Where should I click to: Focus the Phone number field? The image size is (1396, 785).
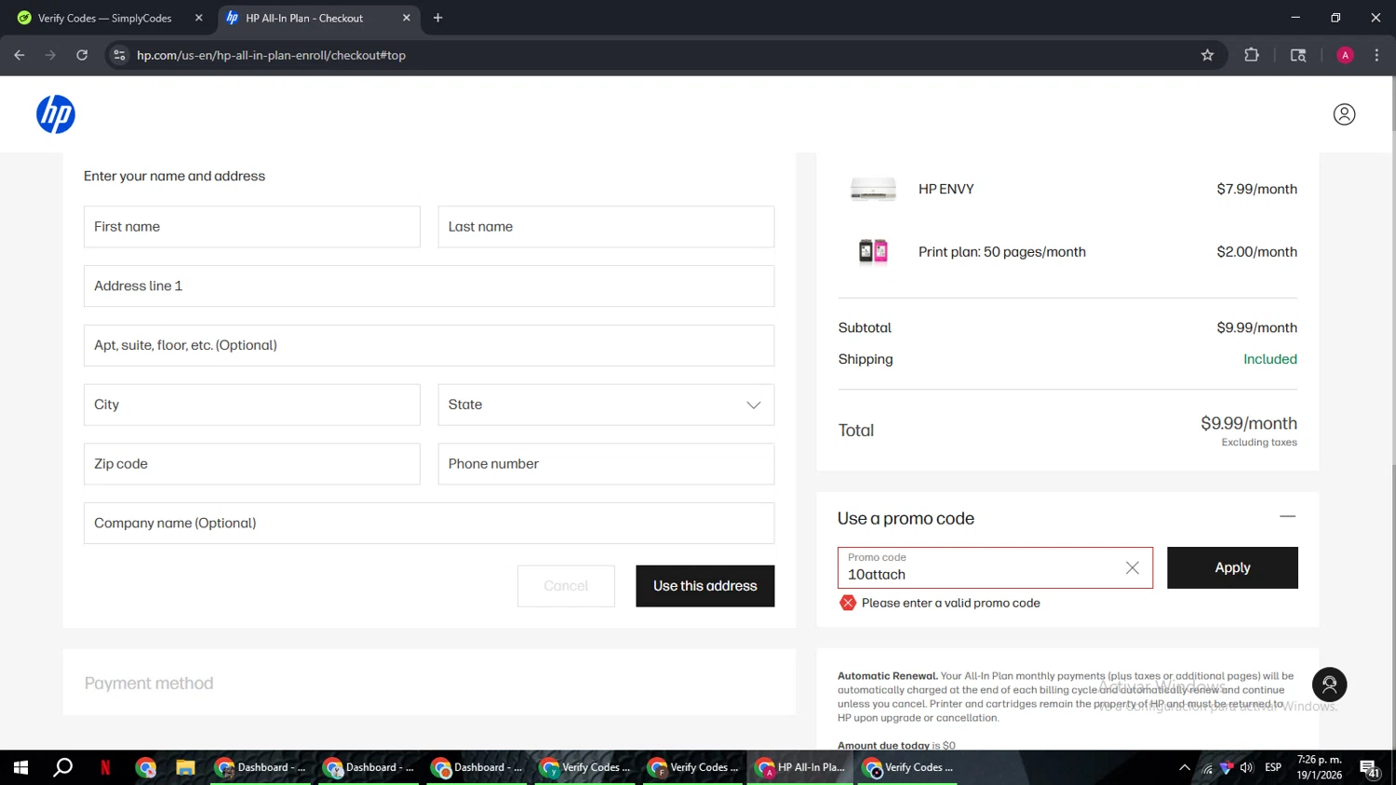pyautogui.click(x=606, y=464)
